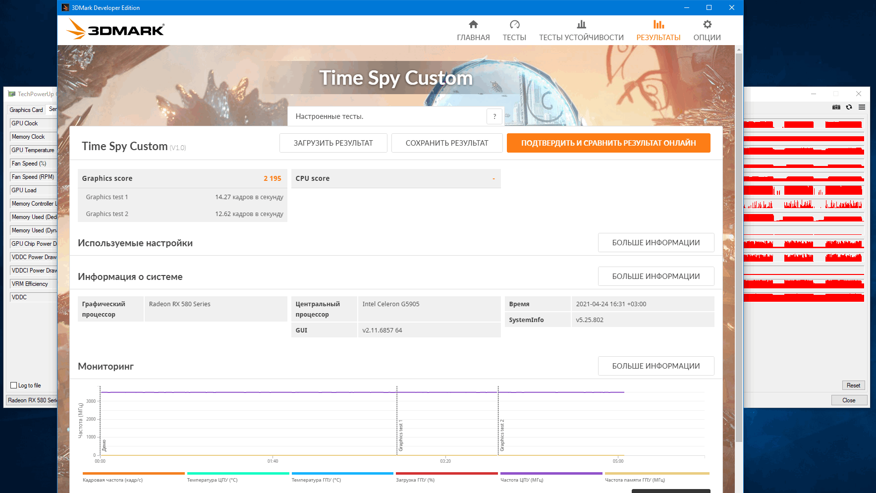Click VRM Efficiency sensor in GPU-Z
Screen dimensions: 876x493
[x=33, y=284]
